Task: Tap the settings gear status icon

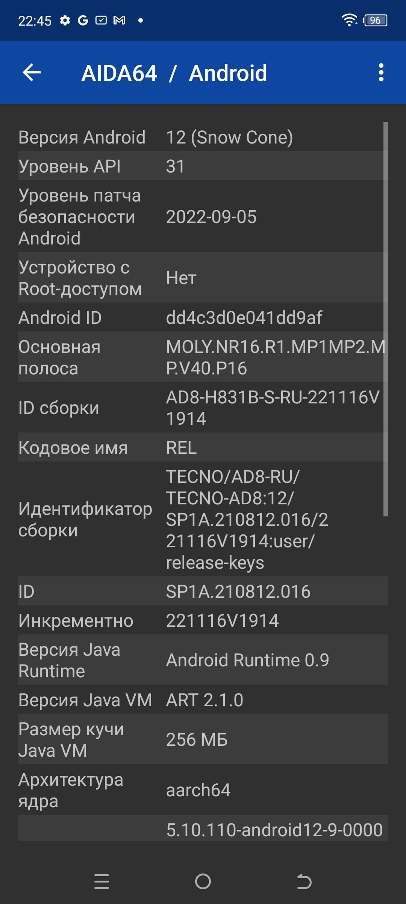Action: tap(65, 20)
